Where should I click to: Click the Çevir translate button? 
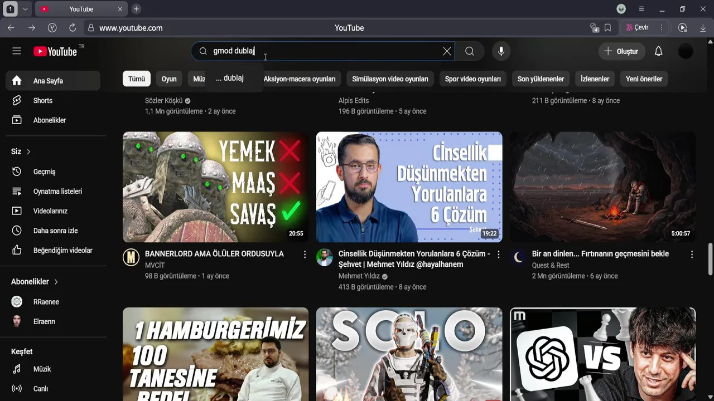637,28
